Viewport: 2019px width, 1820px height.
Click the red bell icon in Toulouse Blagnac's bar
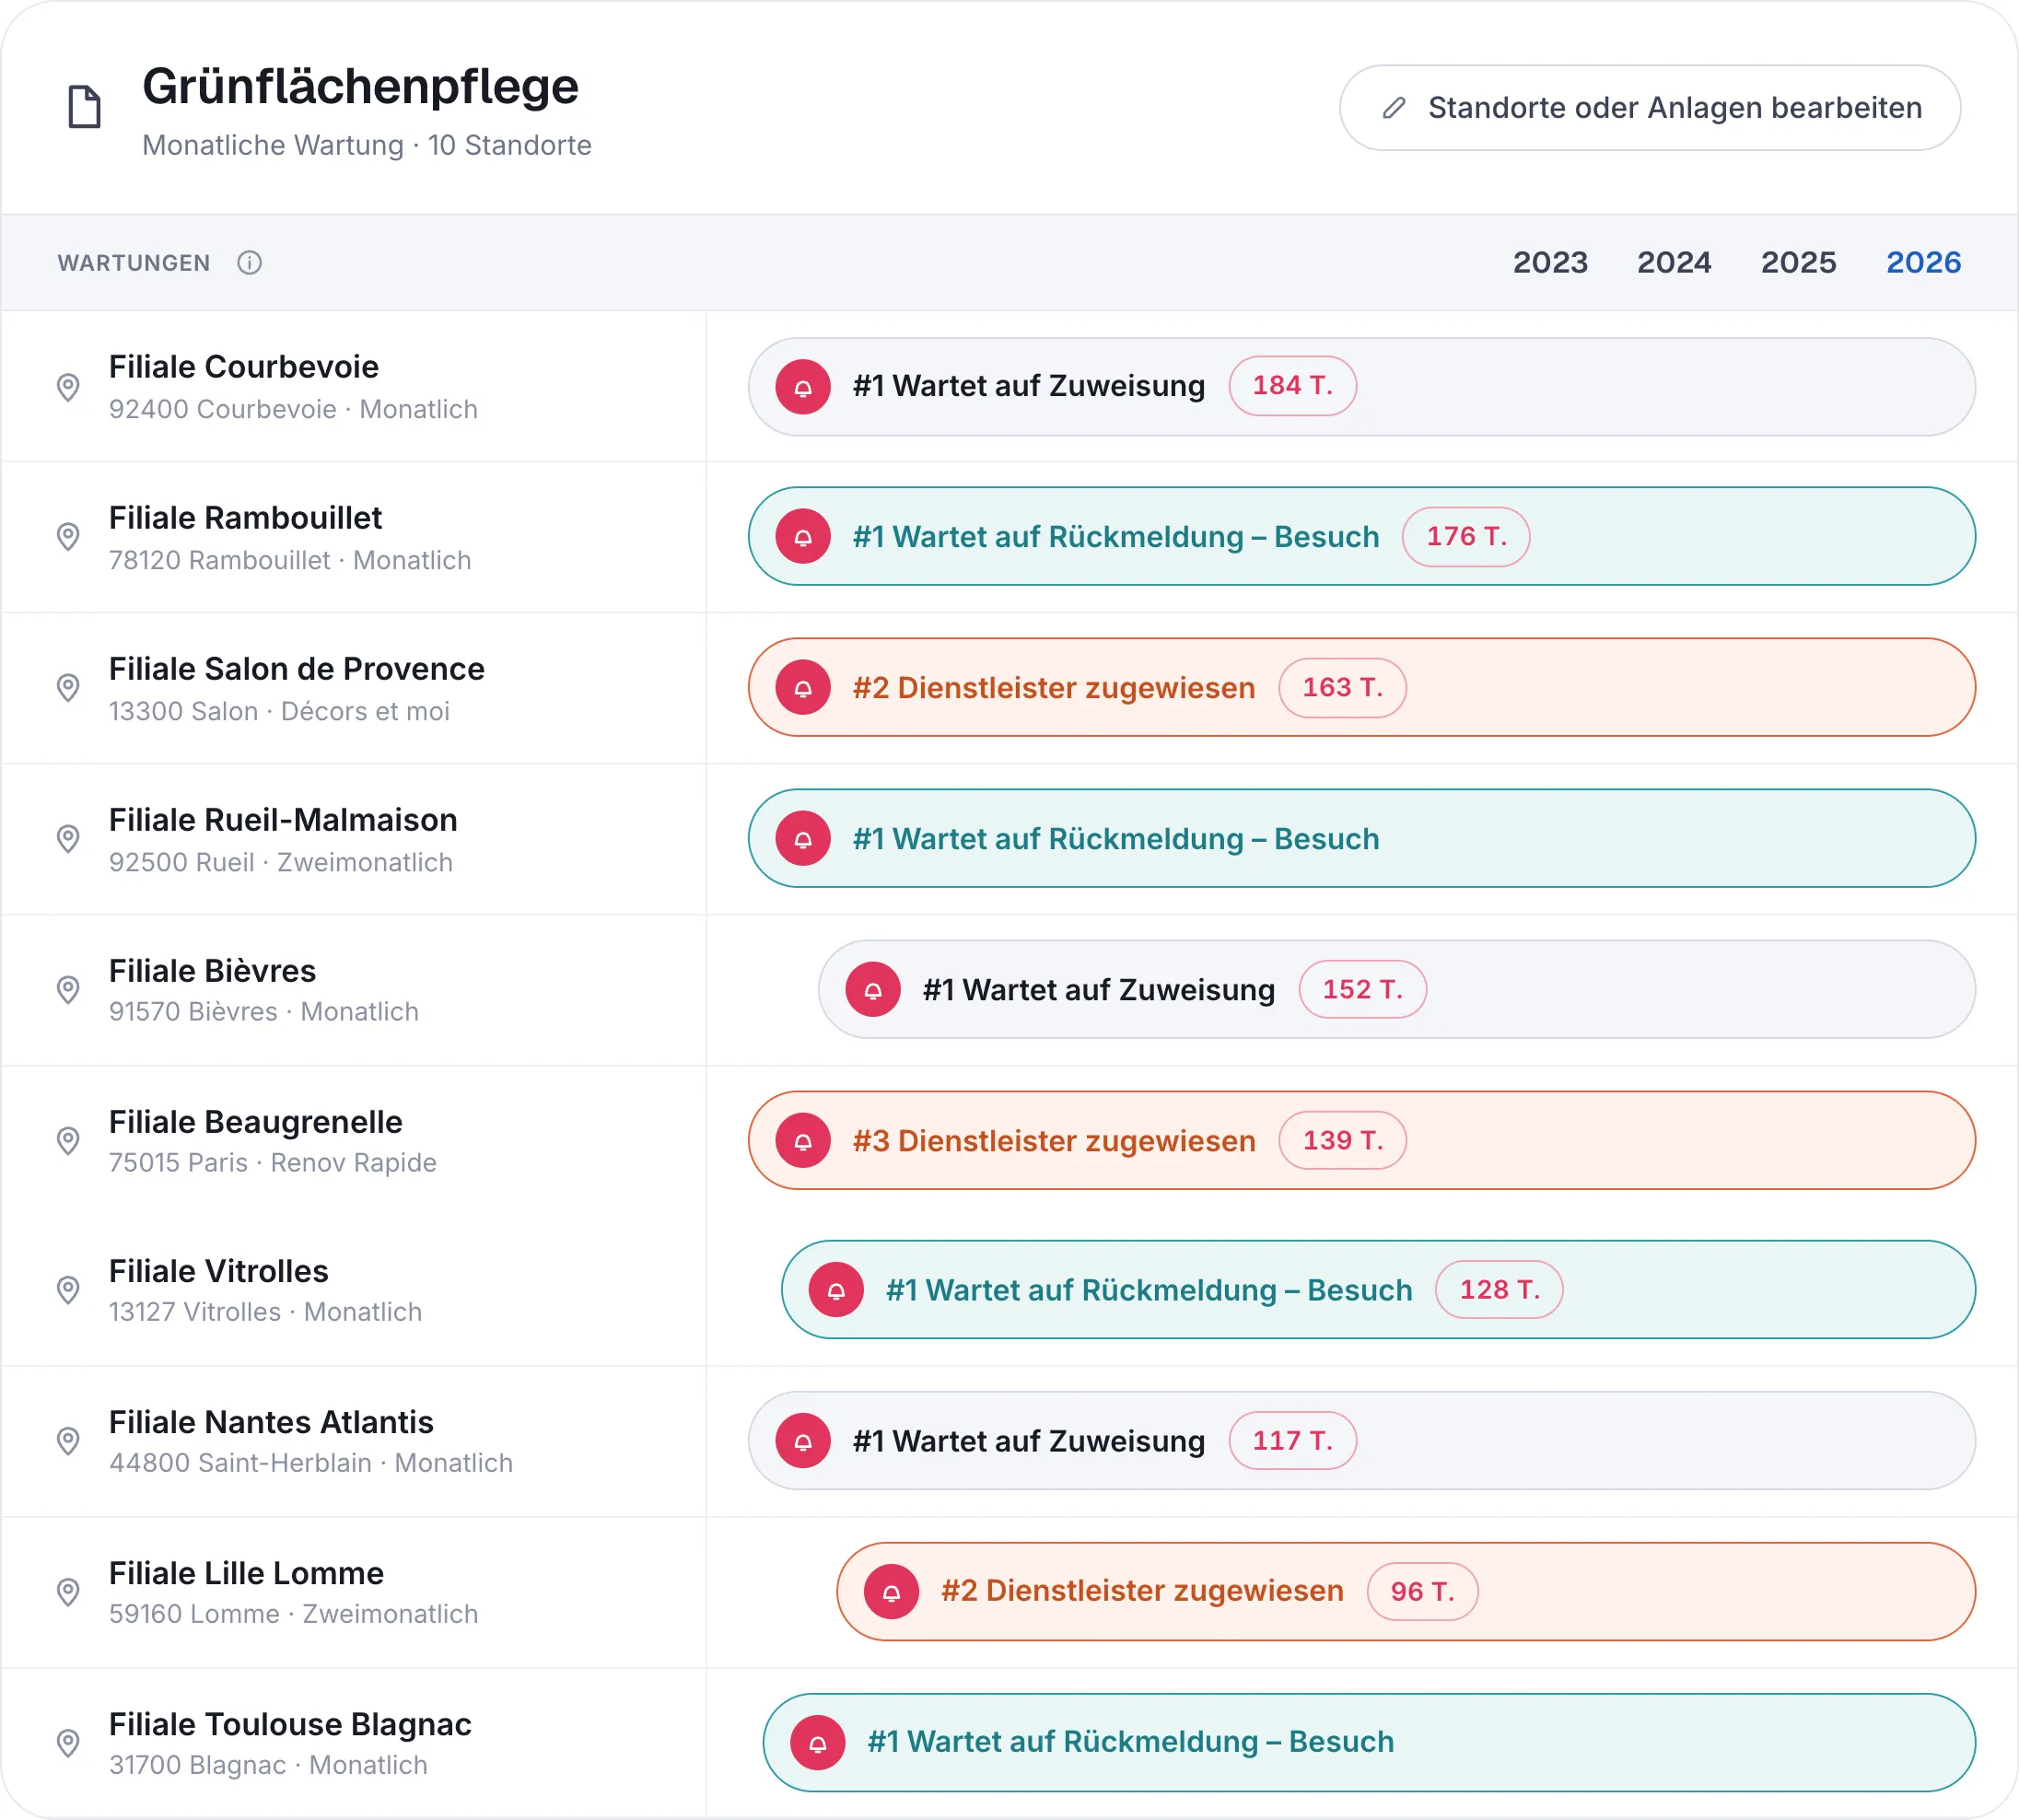(x=818, y=1744)
